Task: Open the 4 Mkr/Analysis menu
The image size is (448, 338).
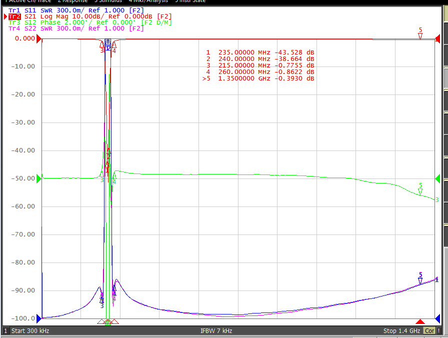Action: click(x=148, y=1)
